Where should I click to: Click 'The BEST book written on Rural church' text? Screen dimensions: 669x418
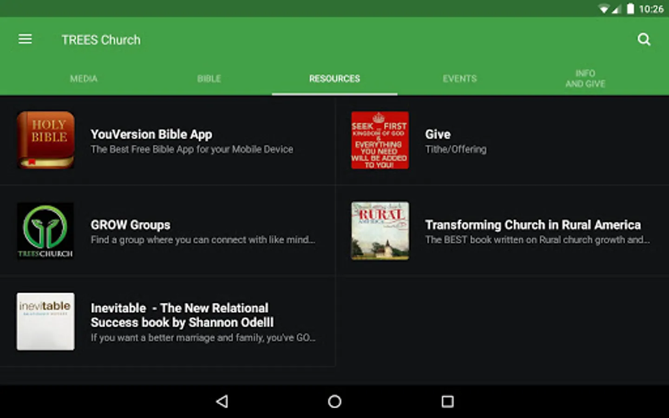[x=538, y=240]
